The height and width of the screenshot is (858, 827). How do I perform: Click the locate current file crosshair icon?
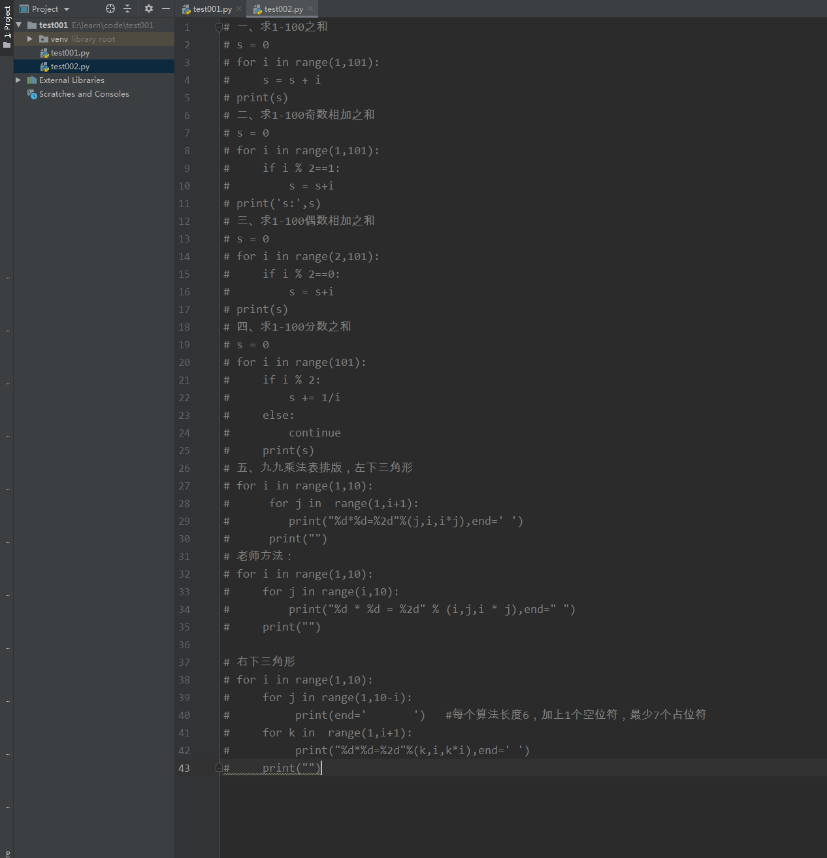coord(110,8)
